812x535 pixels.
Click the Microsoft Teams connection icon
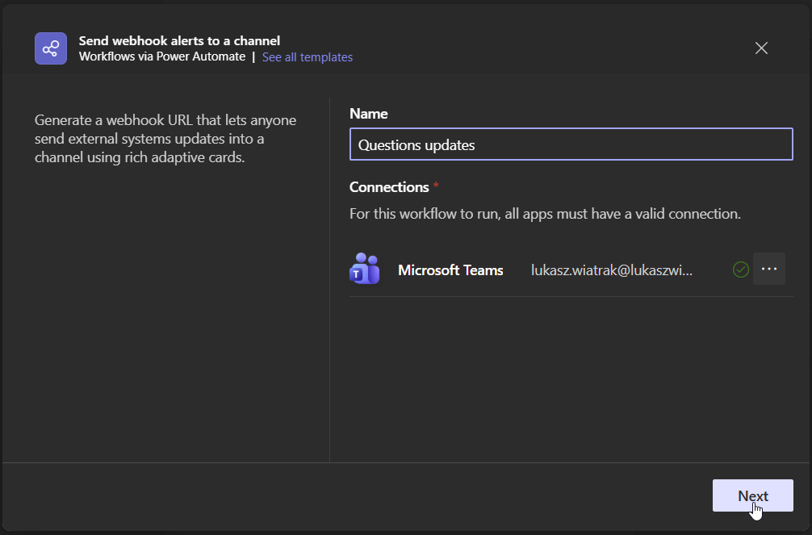(364, 269)
